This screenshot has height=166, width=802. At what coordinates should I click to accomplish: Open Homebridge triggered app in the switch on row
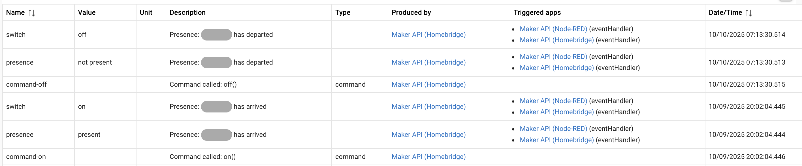tap(556, 112)
